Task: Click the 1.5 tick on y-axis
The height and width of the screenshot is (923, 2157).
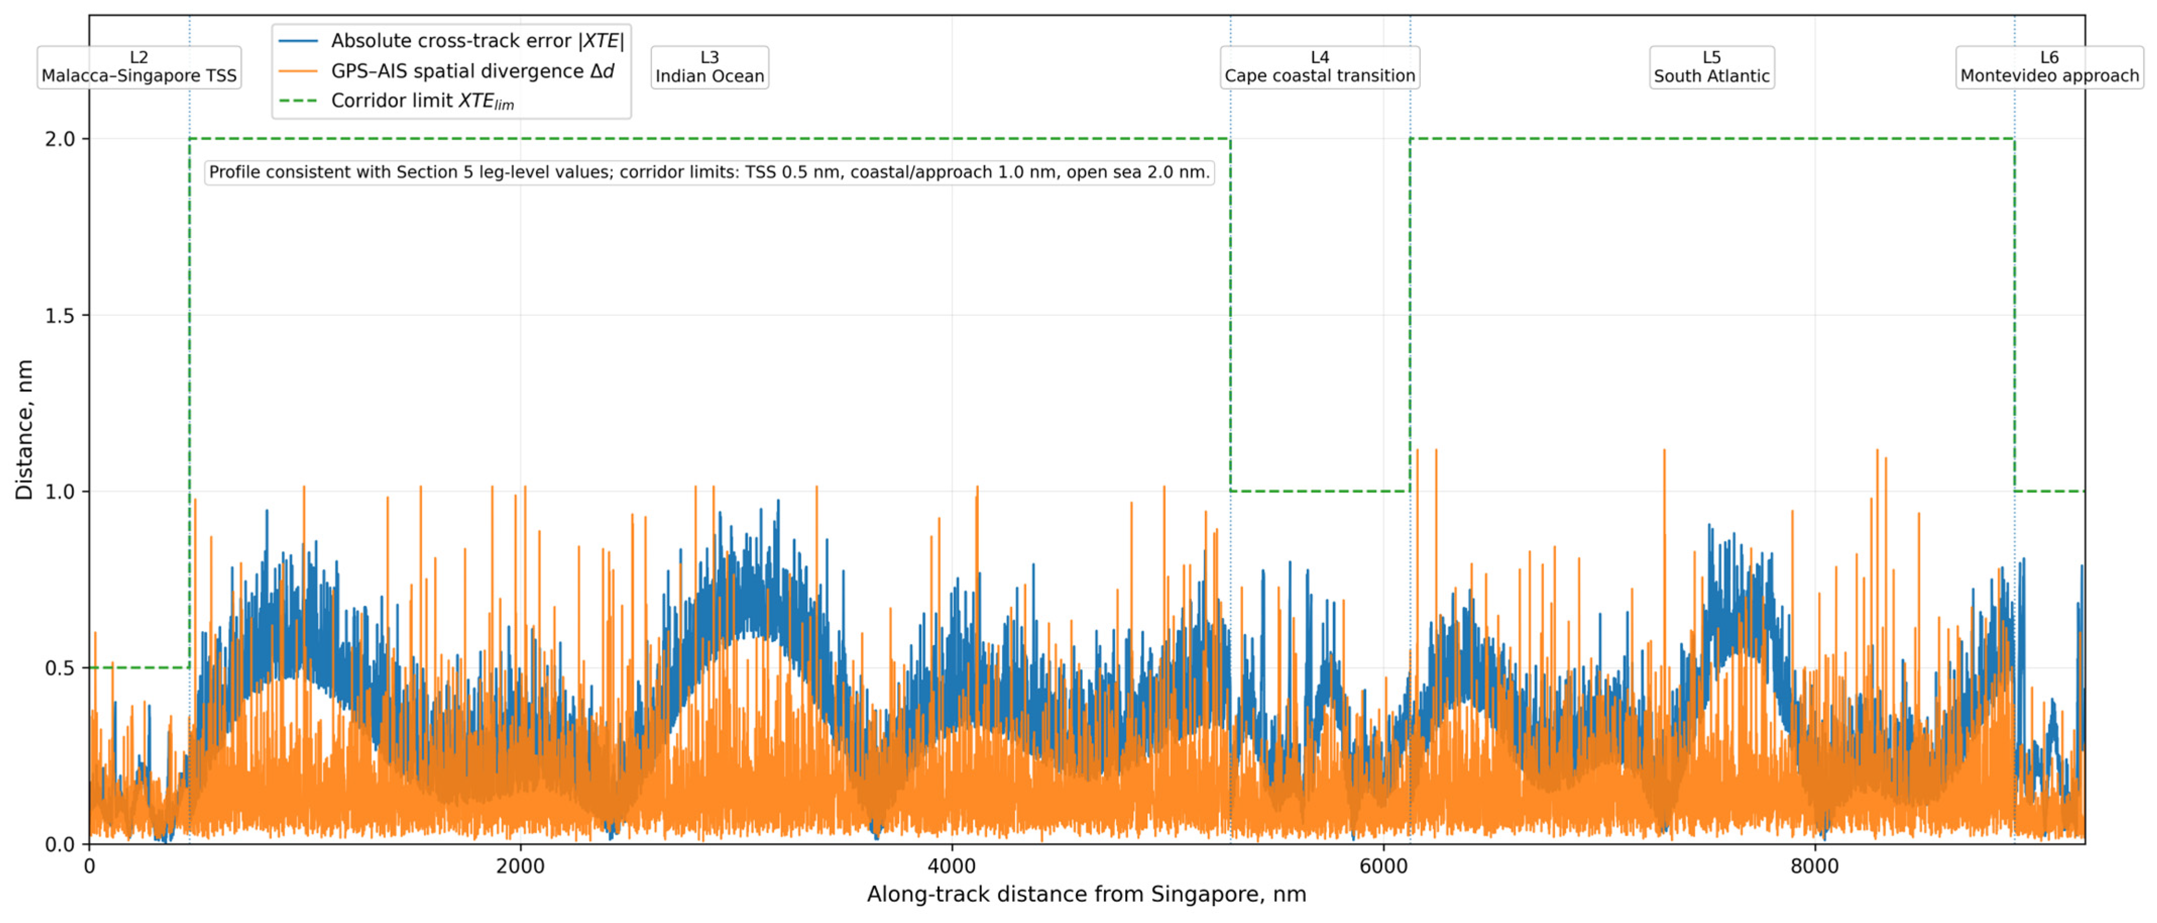Action: click(x=61, y=316)
